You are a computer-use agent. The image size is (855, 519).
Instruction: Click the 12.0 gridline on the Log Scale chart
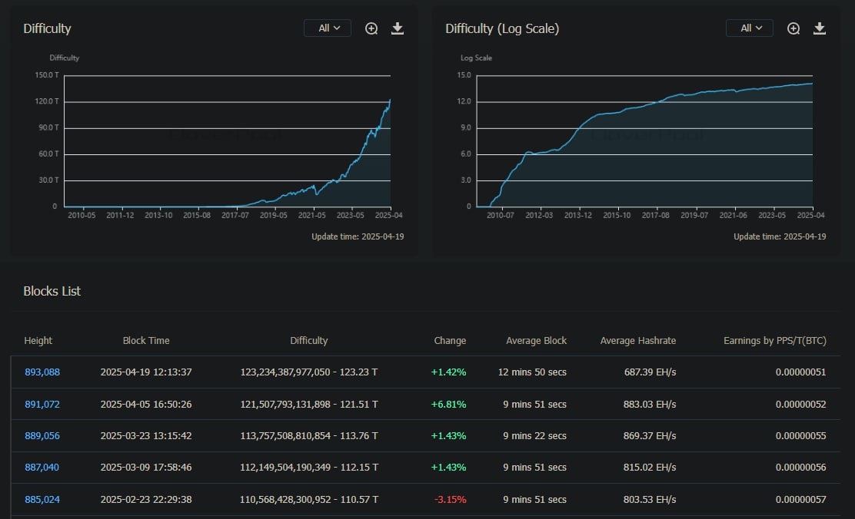pos(644,102)
